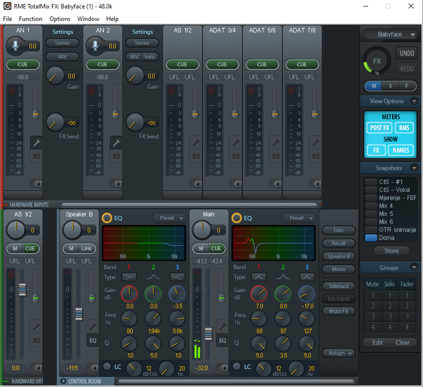
Task: Toggle CUE on ADAT 3/4 channel
Action: coord(222,64)
